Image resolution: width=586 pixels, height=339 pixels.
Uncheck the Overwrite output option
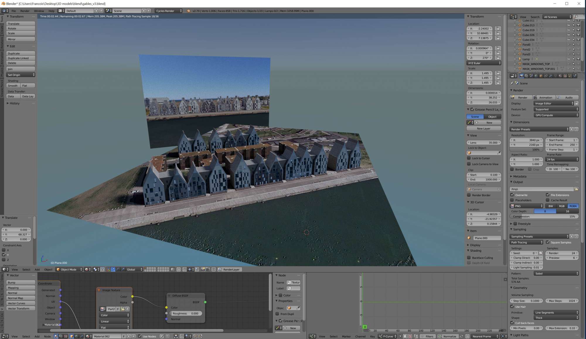pos(512,195)
